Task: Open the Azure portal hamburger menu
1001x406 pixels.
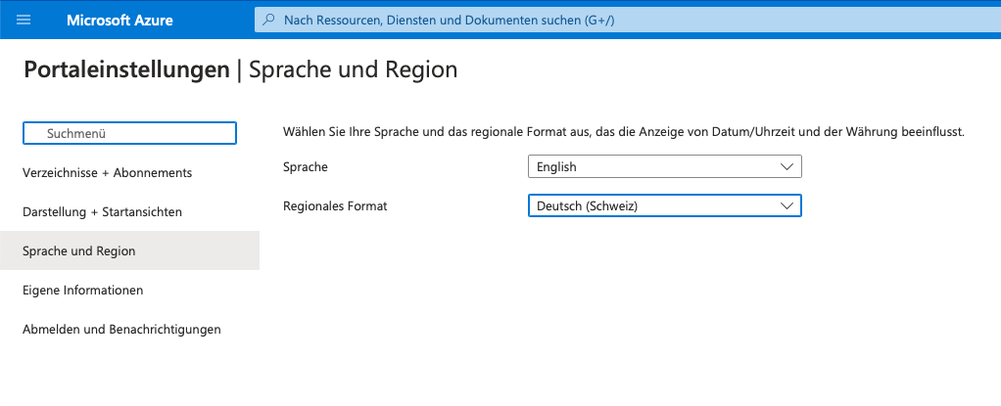Action: tap(24, 20)
